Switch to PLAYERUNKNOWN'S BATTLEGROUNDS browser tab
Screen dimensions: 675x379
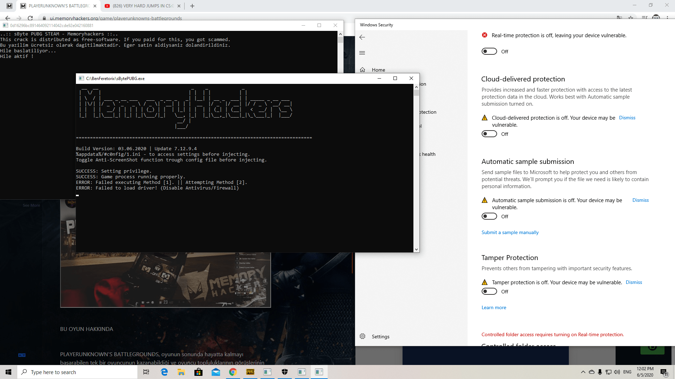(58, 6)
